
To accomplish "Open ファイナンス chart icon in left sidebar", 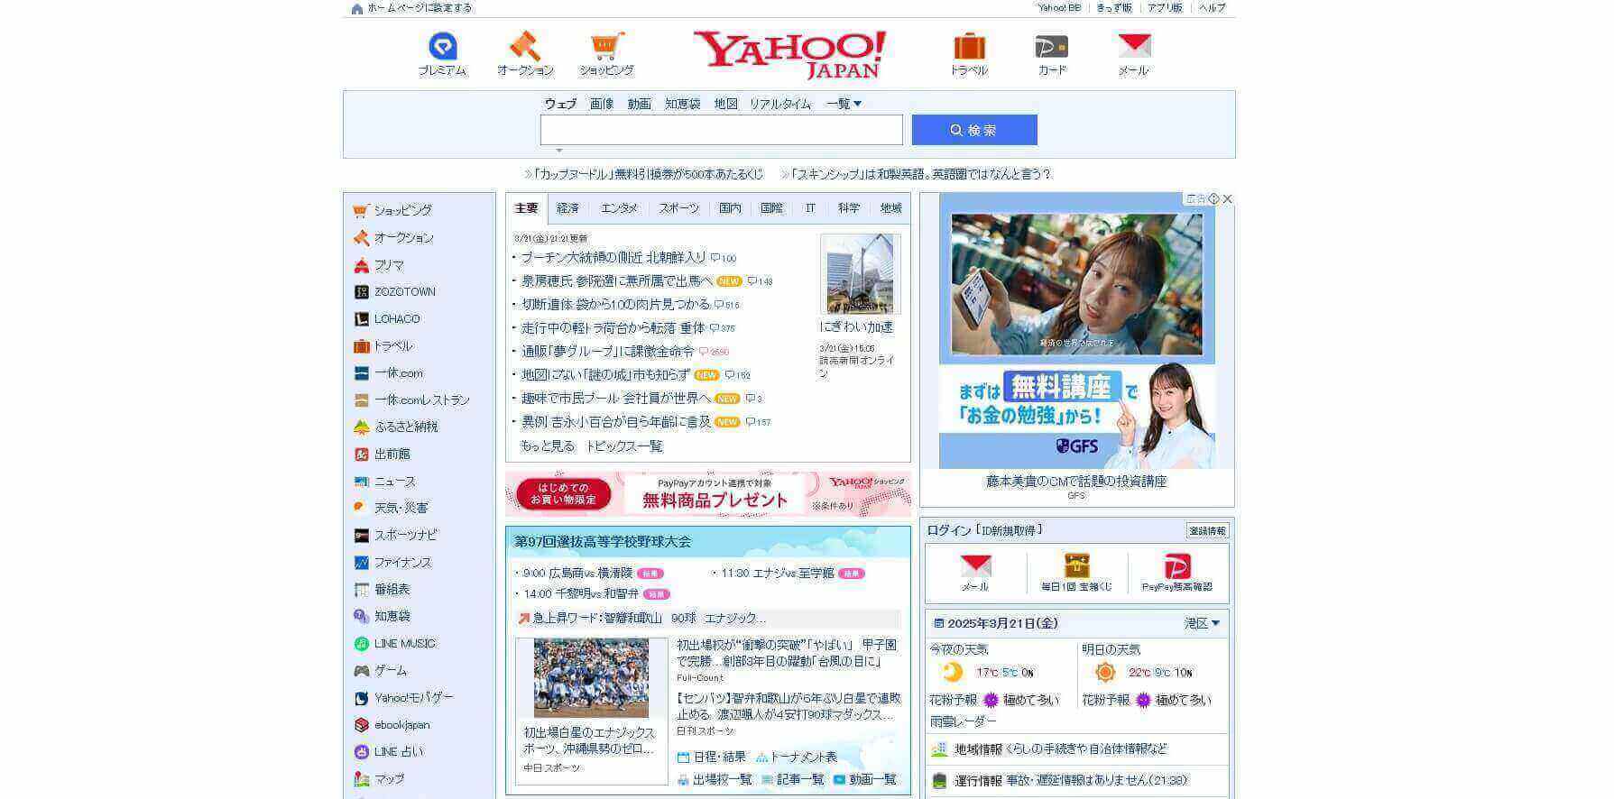I will point(361,563).
